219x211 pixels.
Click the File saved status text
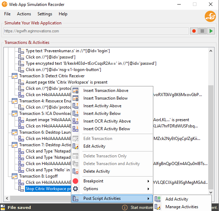pos(19,208)
